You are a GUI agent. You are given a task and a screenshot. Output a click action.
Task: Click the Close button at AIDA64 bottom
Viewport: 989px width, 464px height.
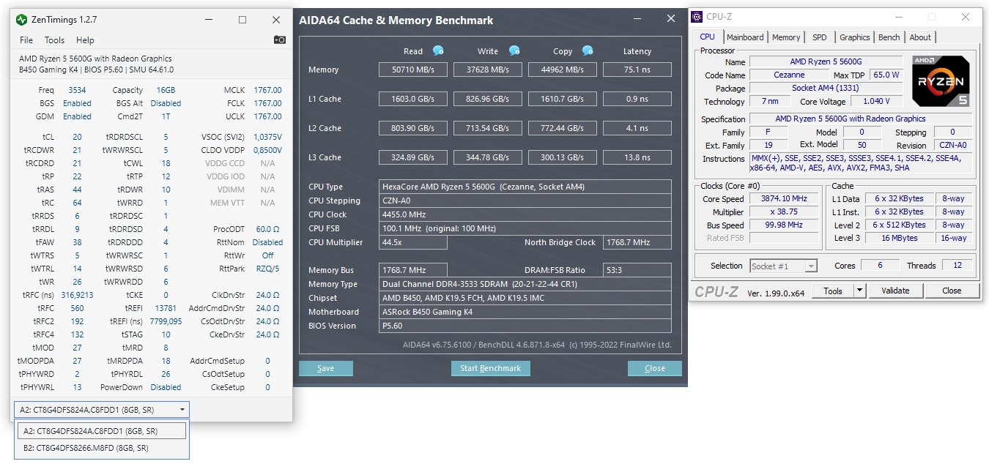pyautogui.click(x=655, y=368)
